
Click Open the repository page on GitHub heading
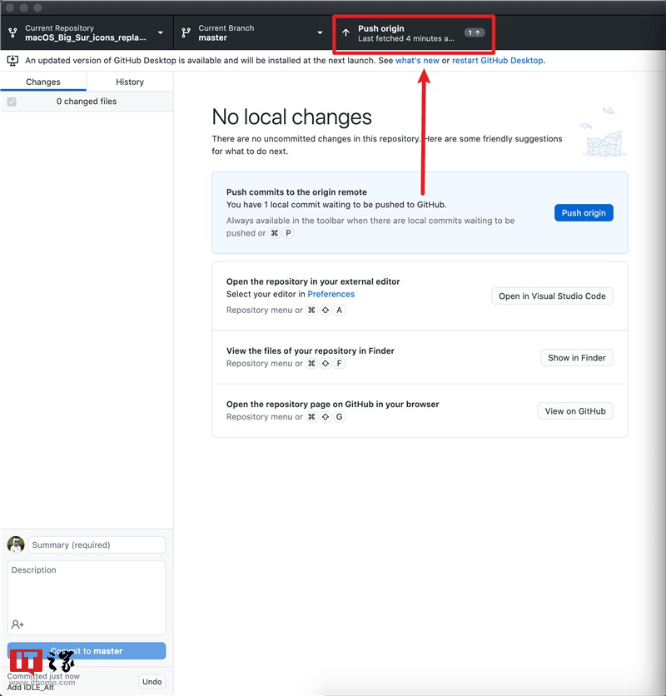332,404
